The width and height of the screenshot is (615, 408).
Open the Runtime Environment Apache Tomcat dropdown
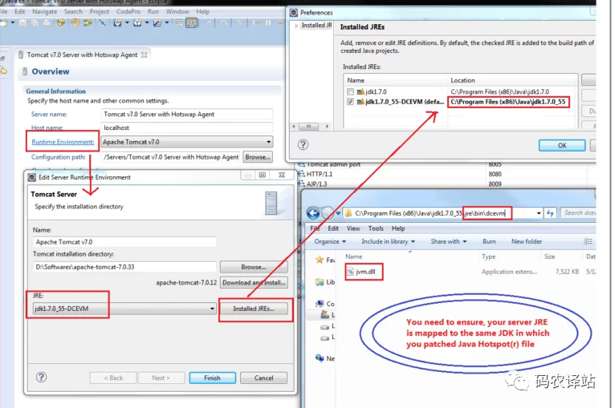coord(187,142)
